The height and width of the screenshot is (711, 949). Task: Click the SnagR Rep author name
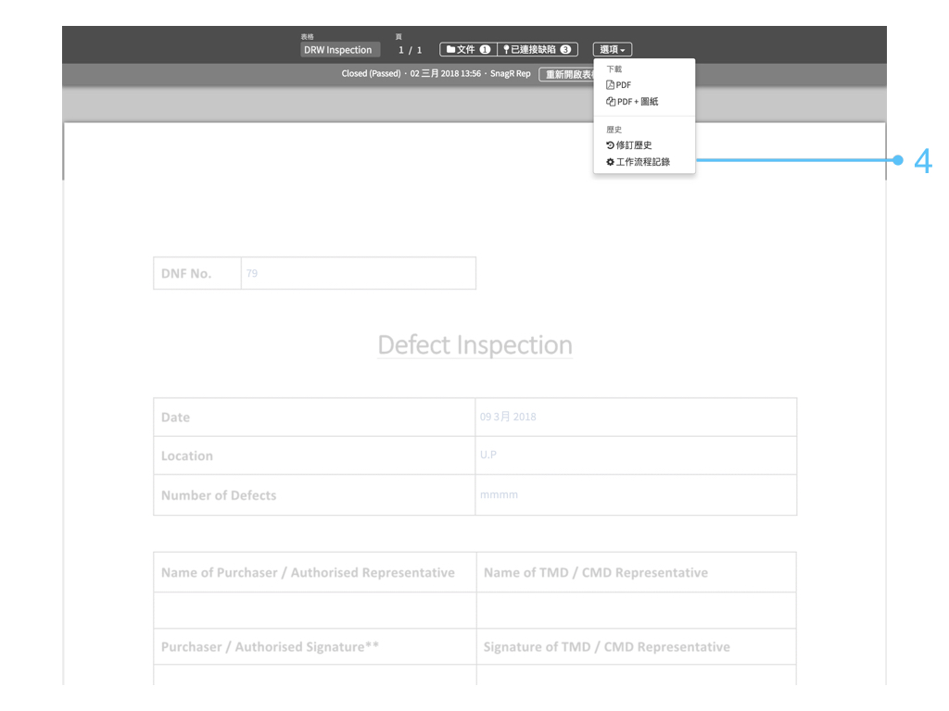coord(511,74)
